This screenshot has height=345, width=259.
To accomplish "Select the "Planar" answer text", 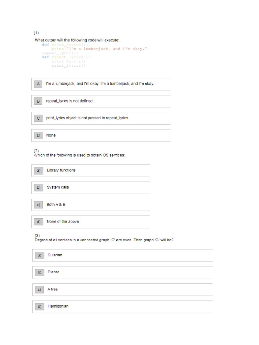I will pyautogui.click(x=53, y=272).
